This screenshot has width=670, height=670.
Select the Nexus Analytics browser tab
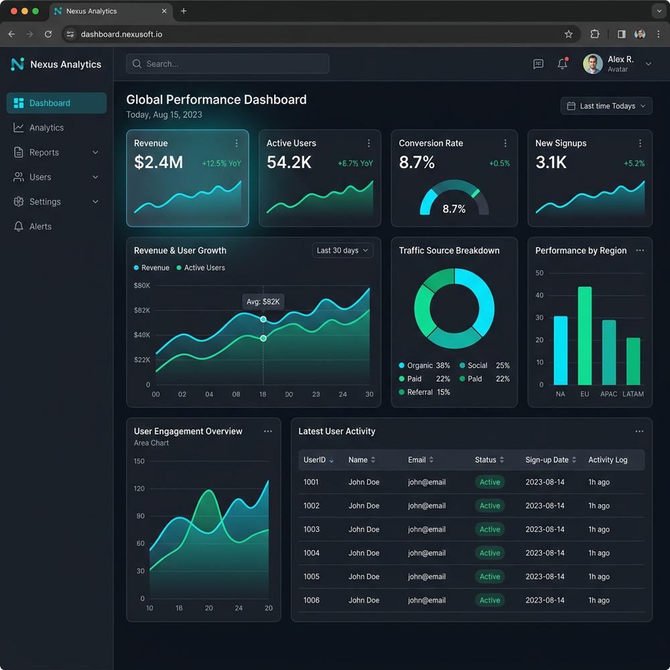pos(111,11)
